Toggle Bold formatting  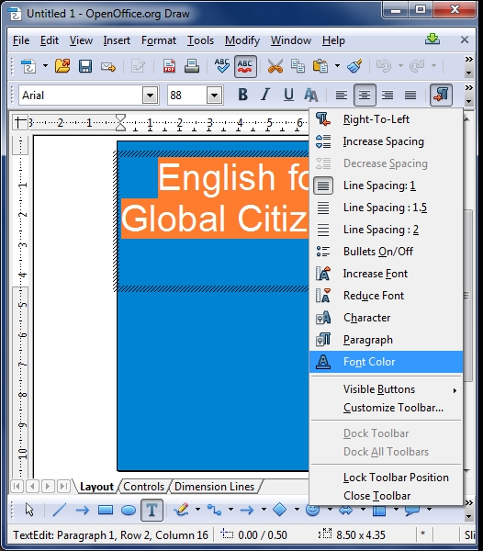pos(242,95)
